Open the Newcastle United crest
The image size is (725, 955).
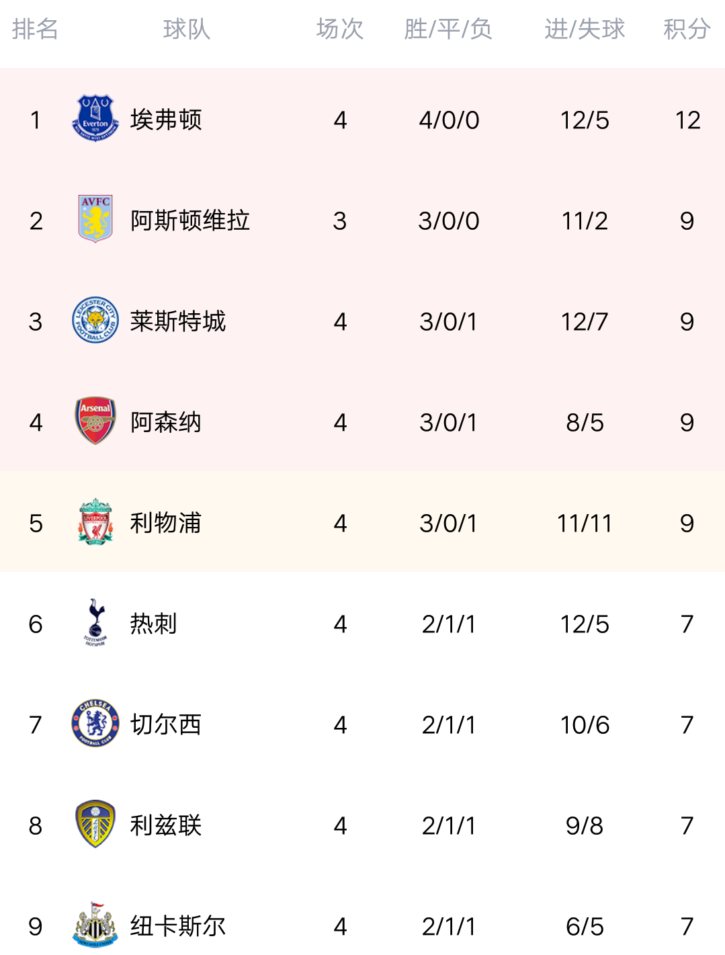click(95, 925)
